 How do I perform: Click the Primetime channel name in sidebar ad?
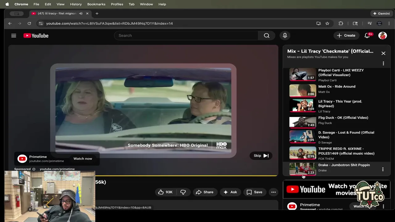tap(310, 205)
